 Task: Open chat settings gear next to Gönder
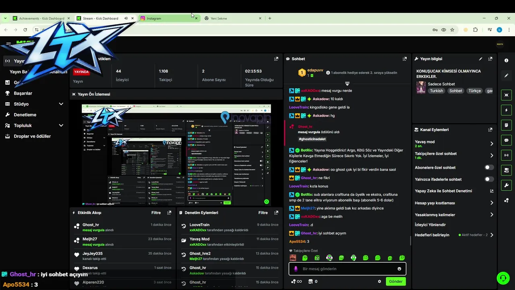(379, 282)
